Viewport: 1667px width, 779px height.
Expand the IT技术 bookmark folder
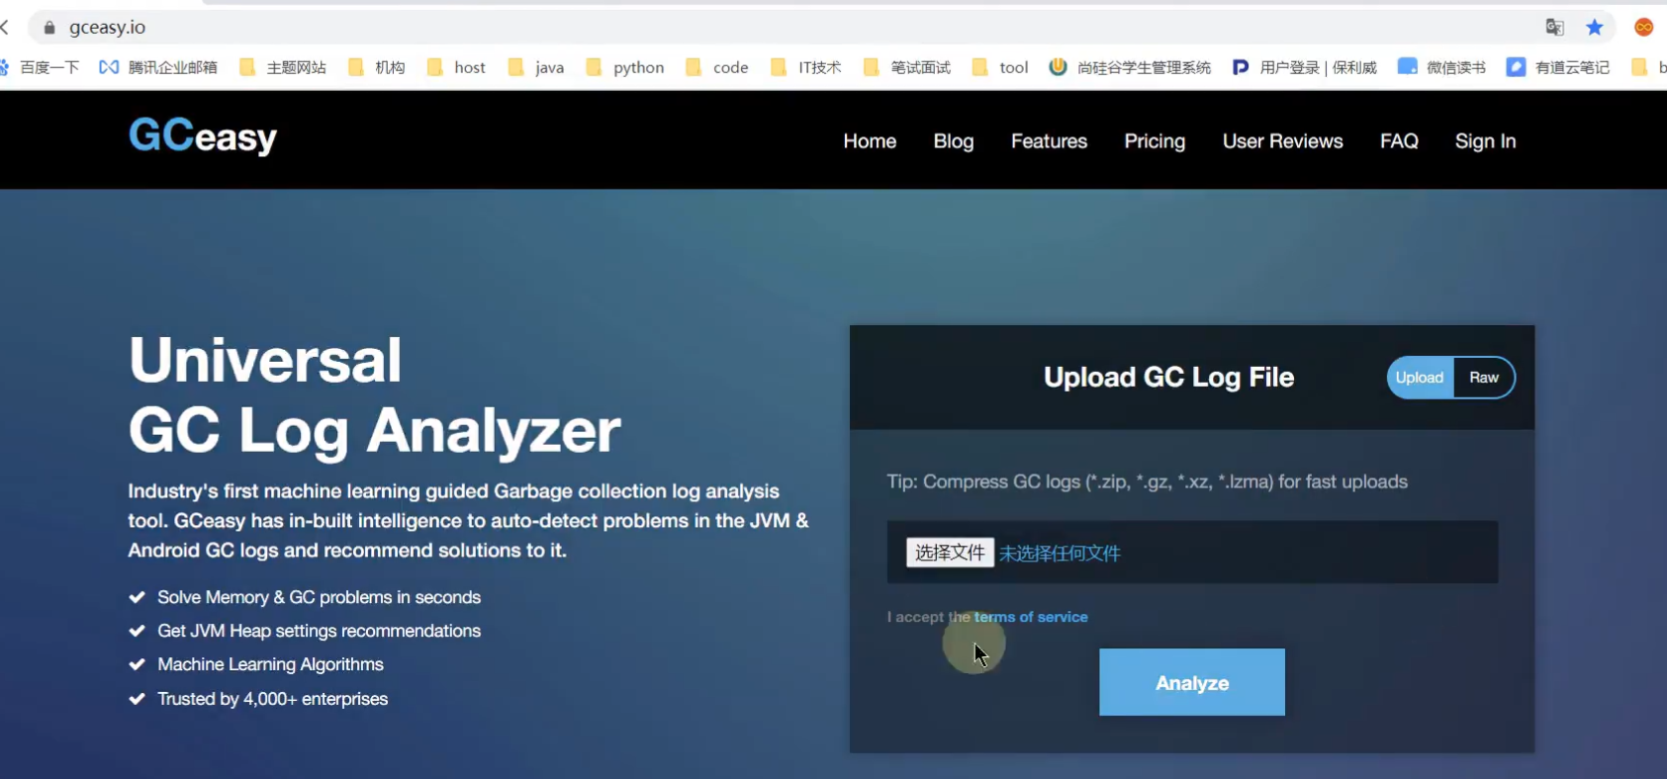806,67
